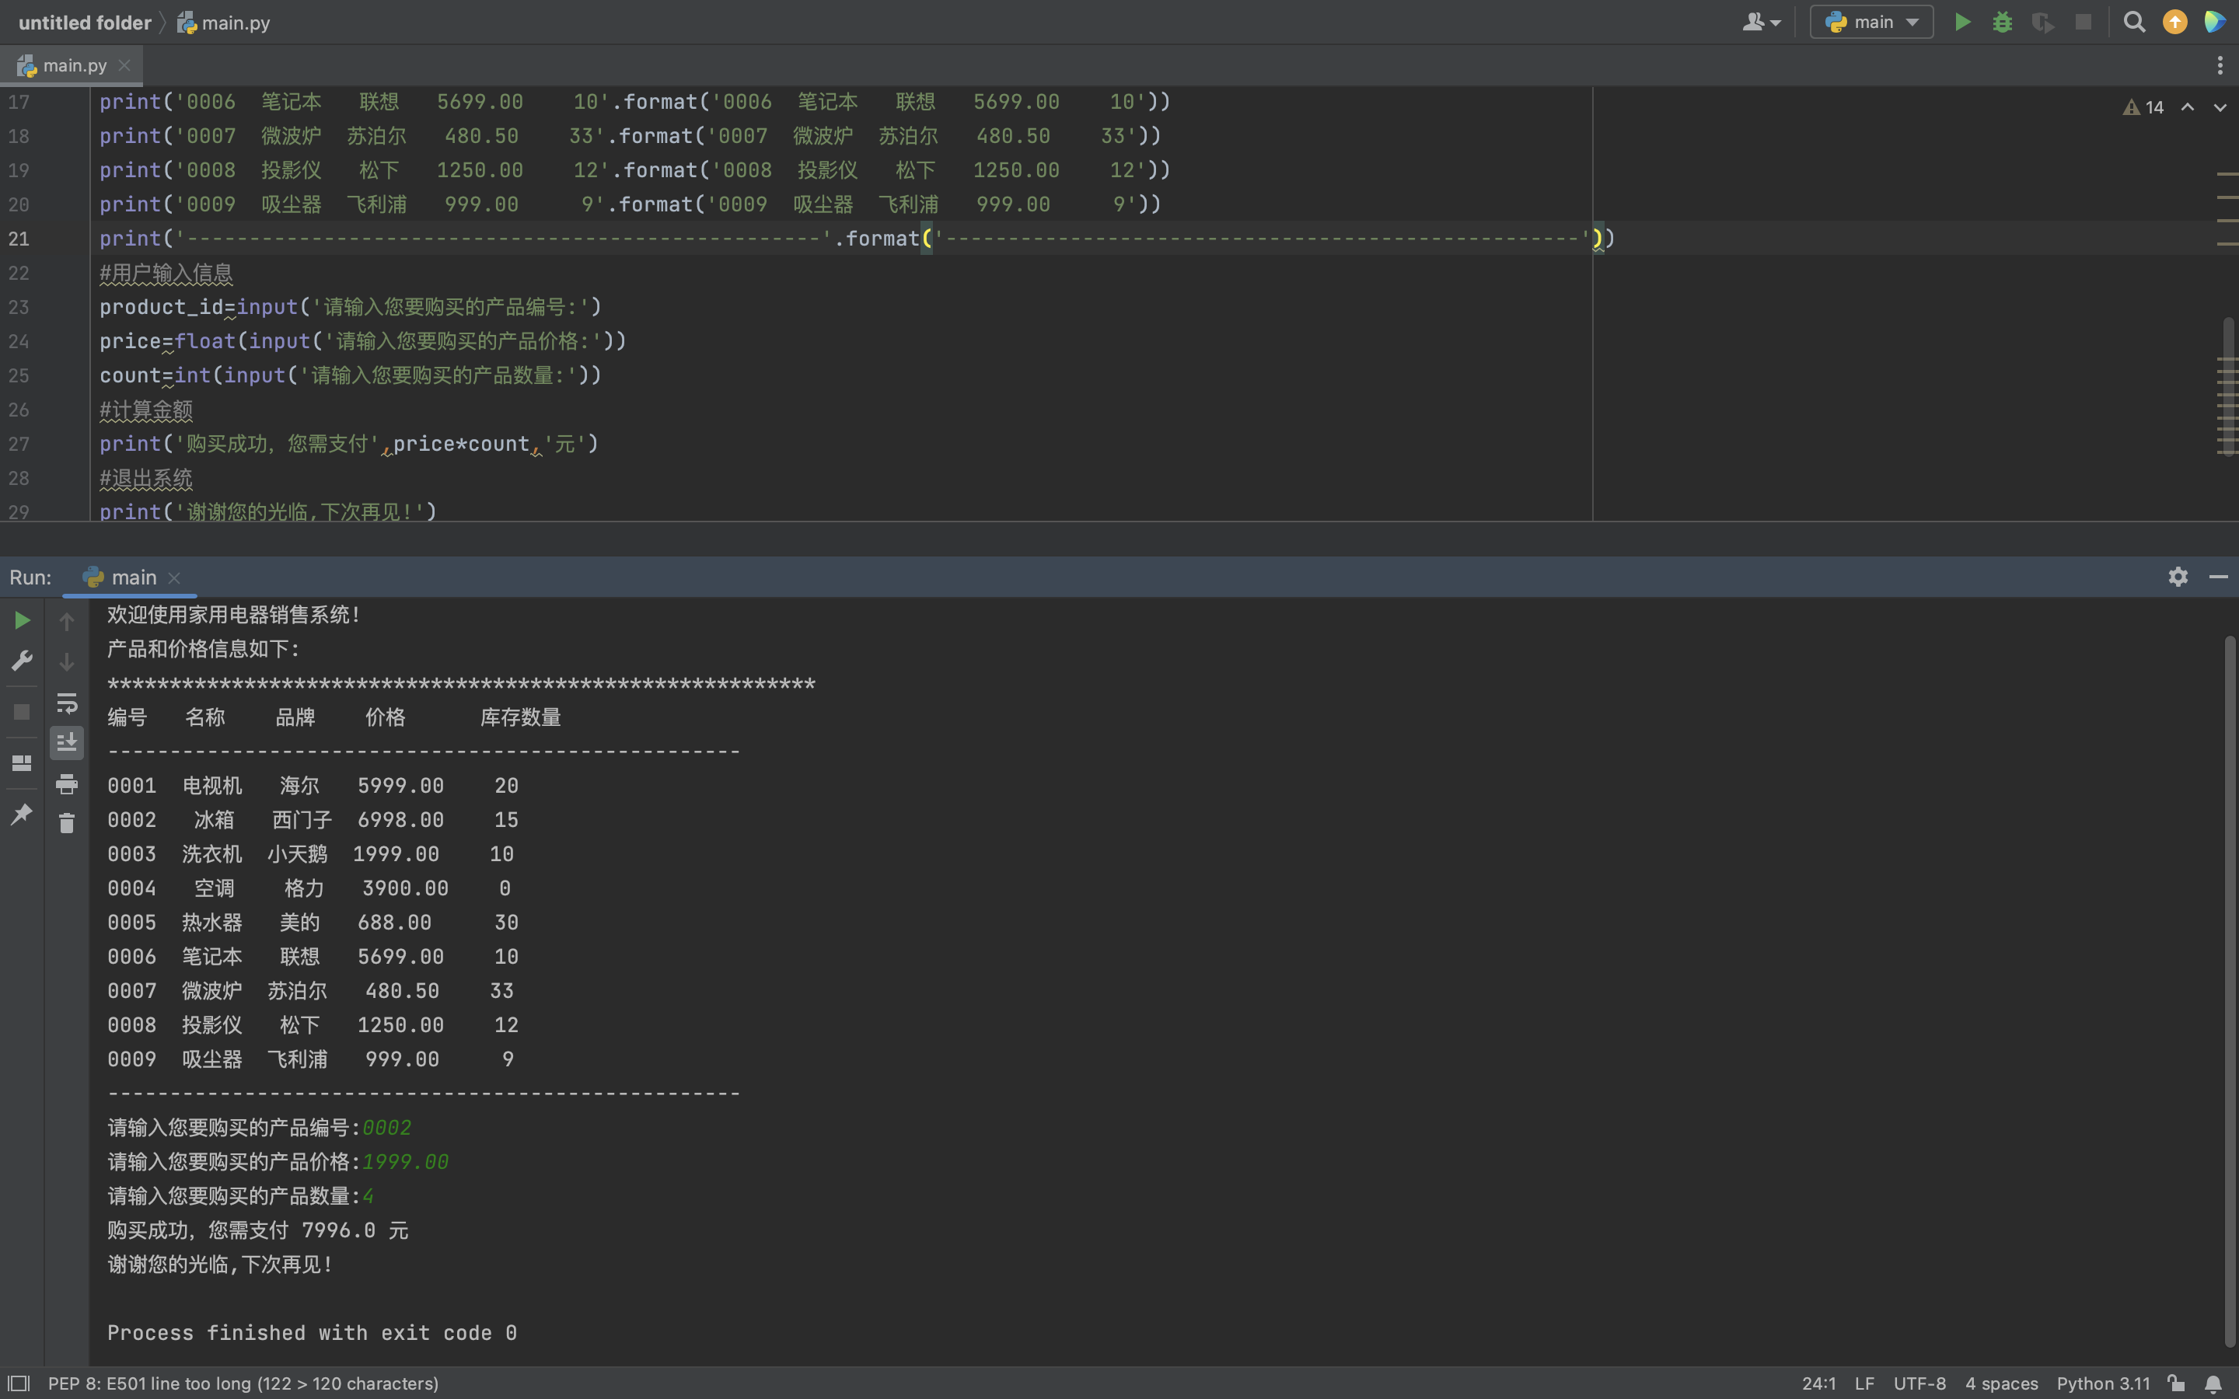Toggle scroll to end of output
2239x1399 pixels.
pos(67,743)
